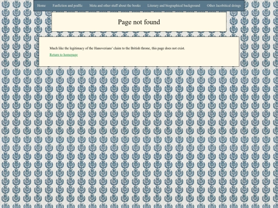The width and height of the screenshot is (278, 208).
Task: Click the Return to homepage link
Action: pyautogui.click(x=64, y=54)
